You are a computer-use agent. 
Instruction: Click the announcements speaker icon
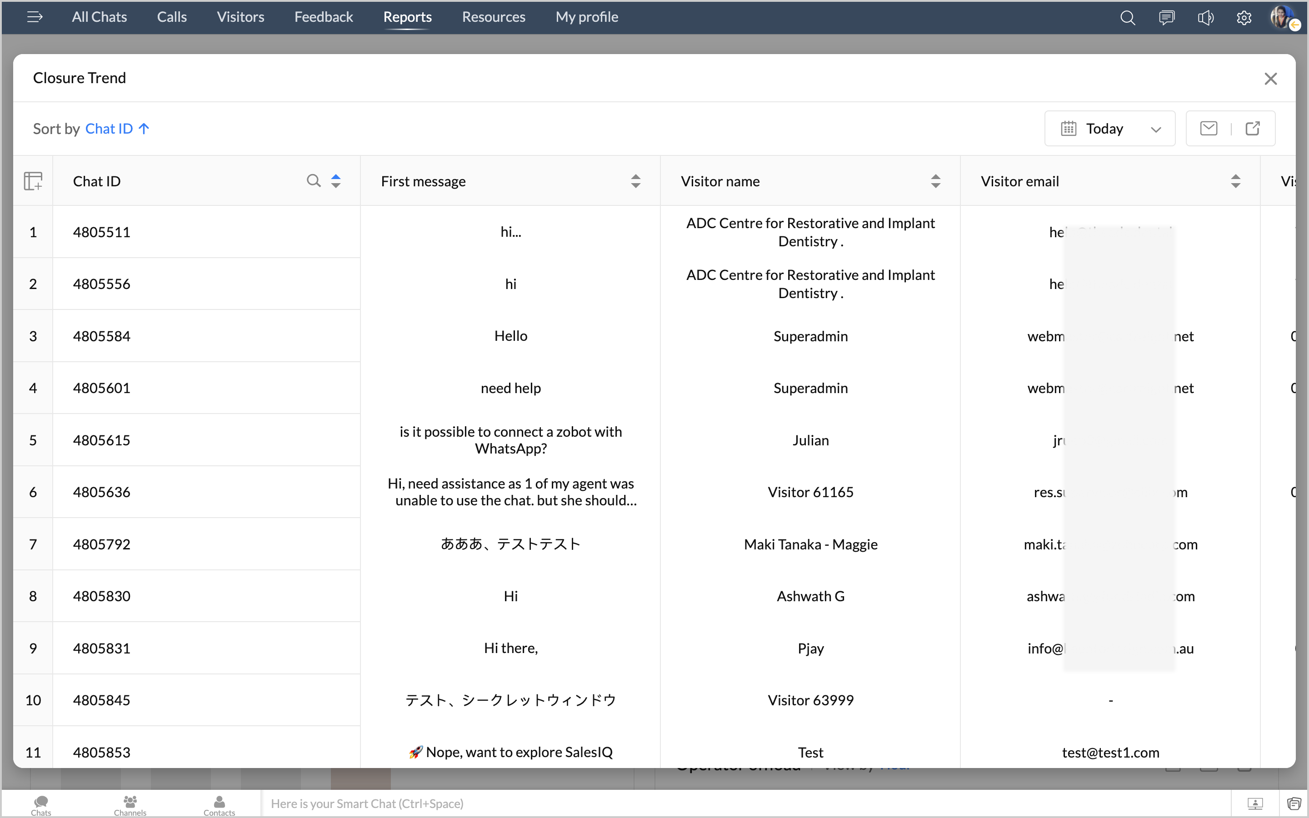pos(1206,18)
